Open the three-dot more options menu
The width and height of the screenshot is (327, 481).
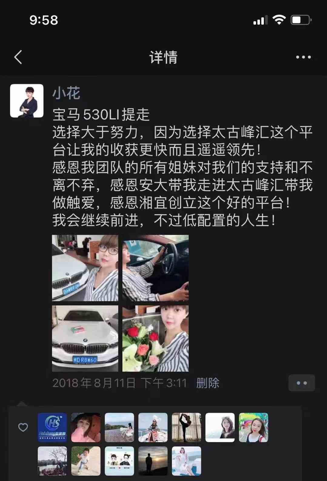coord(303,57)
